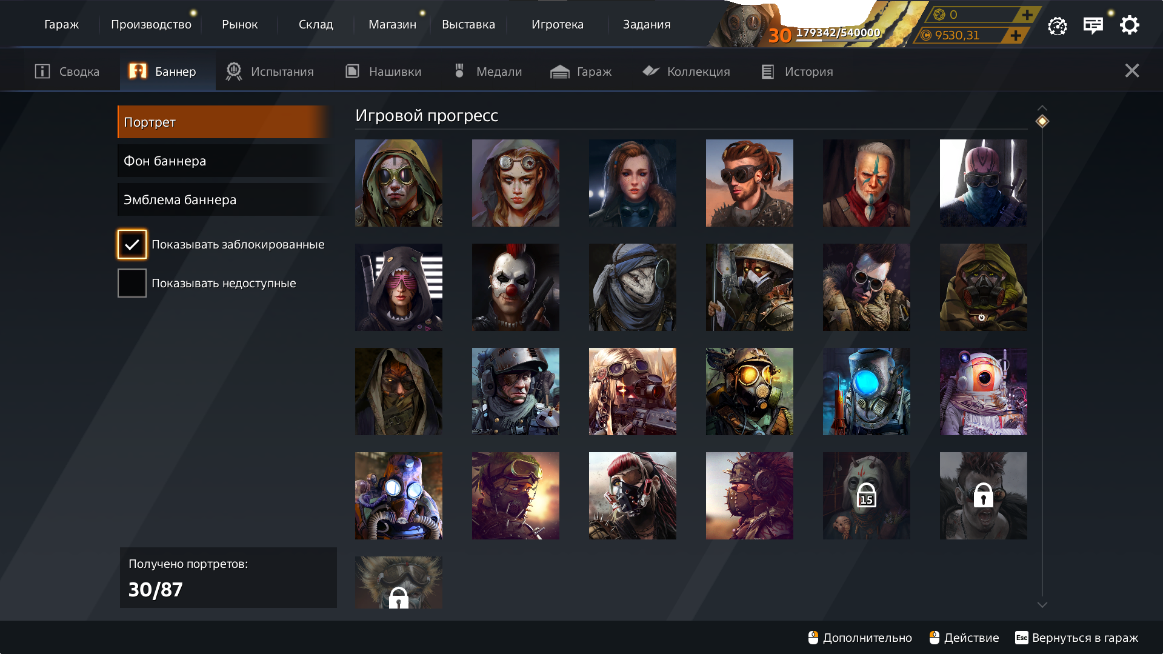The height and width of the screenshot is (654, 1163).
Task: Go to Рынок in top menu
Action: pos(240,25)
